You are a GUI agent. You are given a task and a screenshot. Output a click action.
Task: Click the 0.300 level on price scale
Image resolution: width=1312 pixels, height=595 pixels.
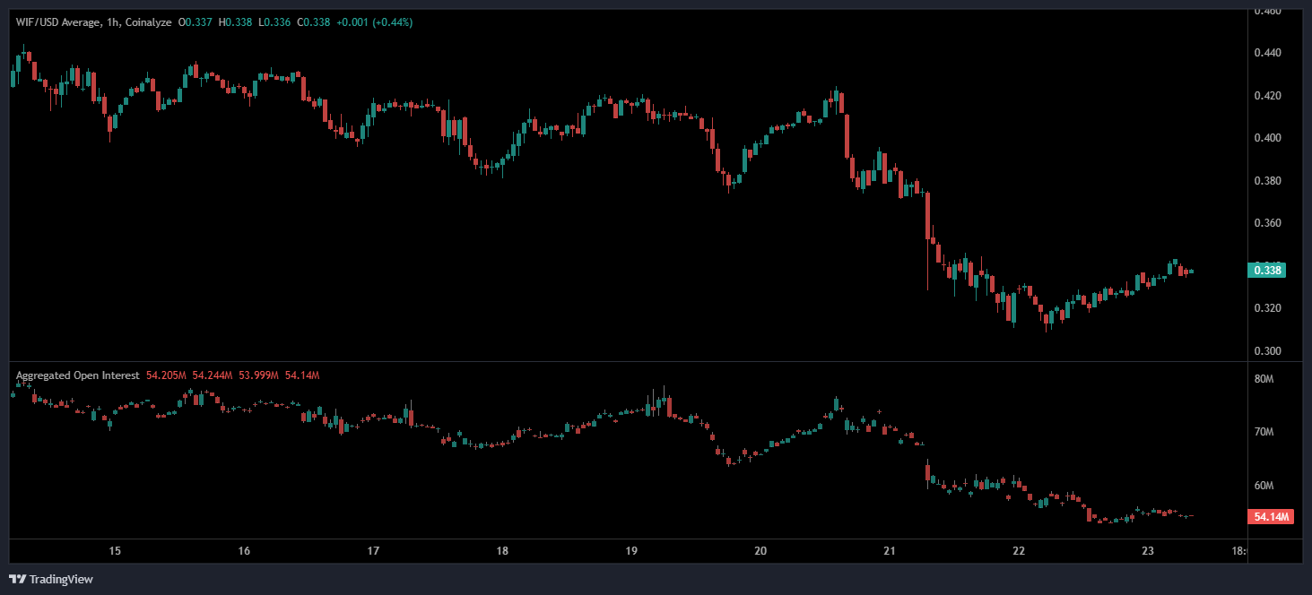[1266, 350]
